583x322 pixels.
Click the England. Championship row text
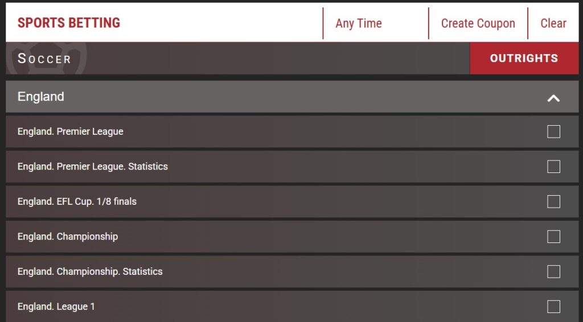pos(68,237)
